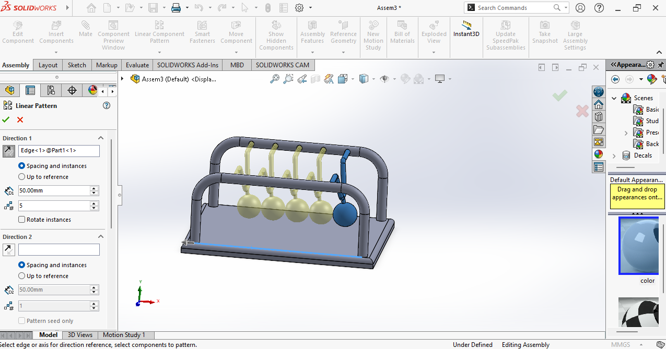Open SOLIDWORKS Add-Ins tab
The width and height of the screenshot is (666, 349).
tap(188, 65)
